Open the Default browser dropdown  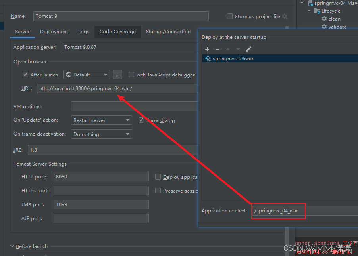tap(87, 75)
